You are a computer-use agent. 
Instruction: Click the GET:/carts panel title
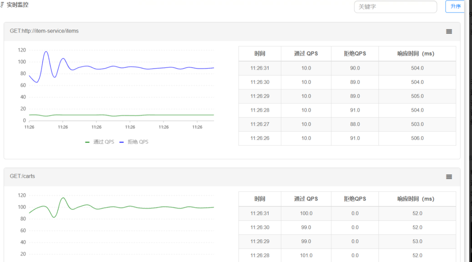(22, 176)
